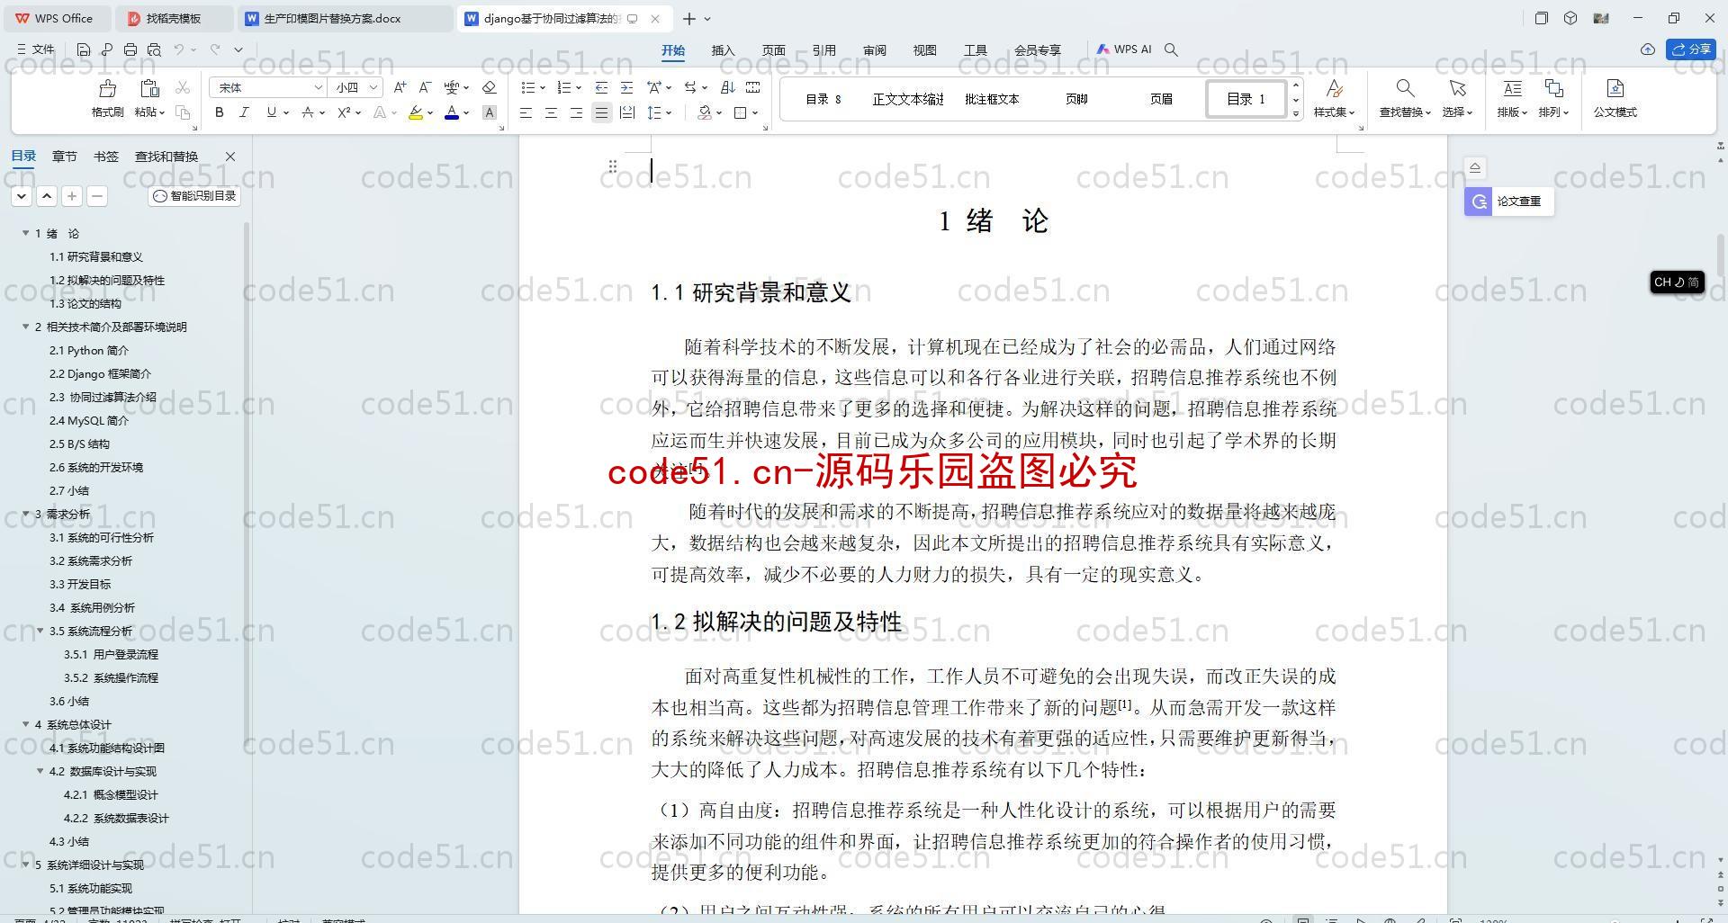Open the search magnifier next to WPS AI

[1171, 49]
